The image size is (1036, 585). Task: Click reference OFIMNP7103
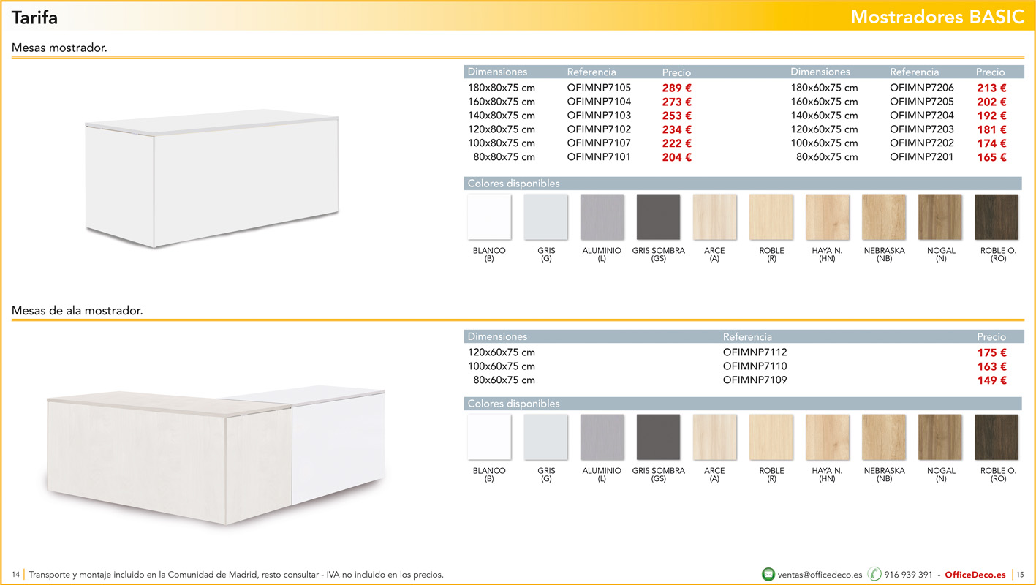pos(599,116)
